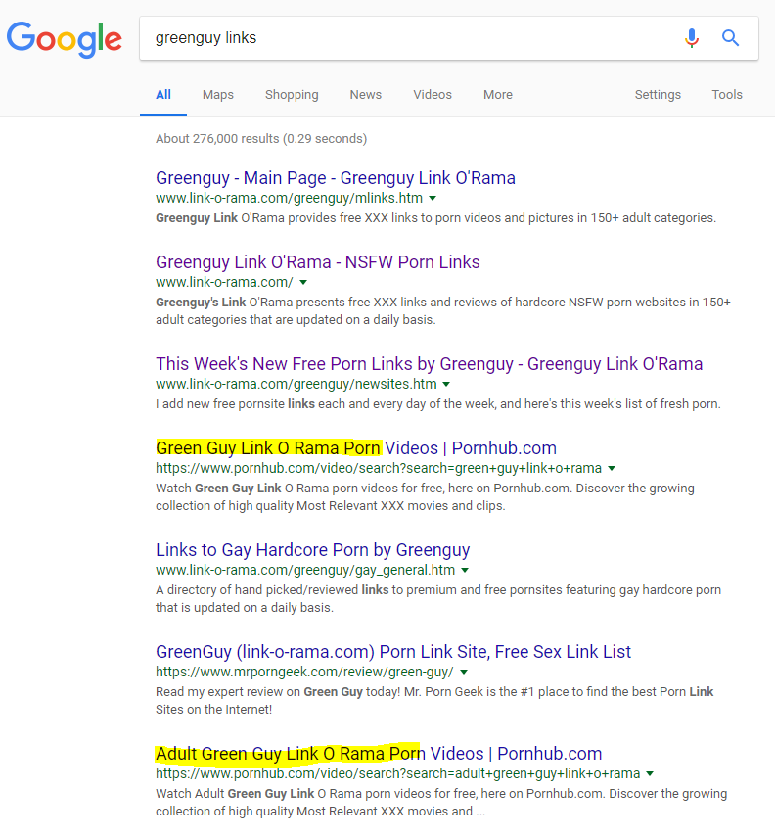Click 'About 276,000 results' stats text
The width and height of the screenshot is (775, 838).
click(x=261, y=139)
